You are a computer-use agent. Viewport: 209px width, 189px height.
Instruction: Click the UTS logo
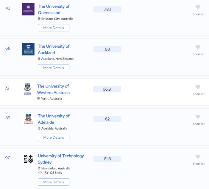click(x=28, y=159)
